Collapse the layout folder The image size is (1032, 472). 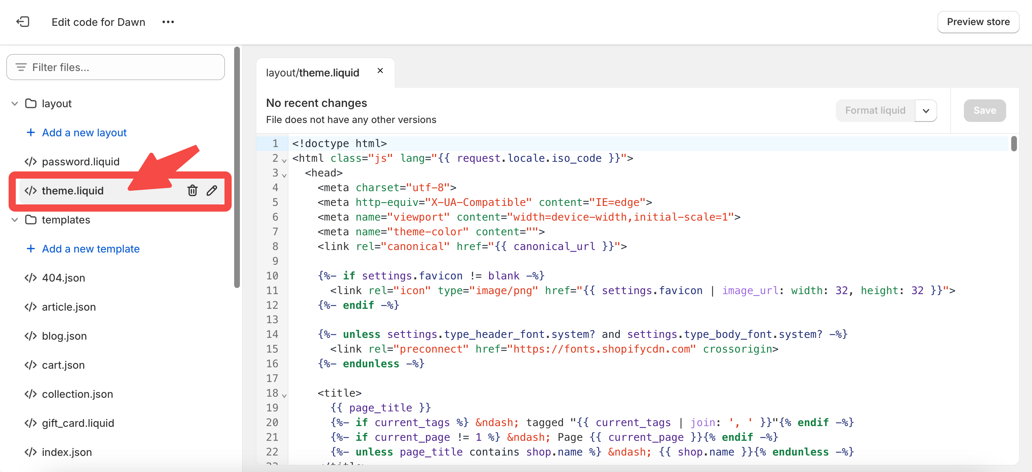coord(15,104)
